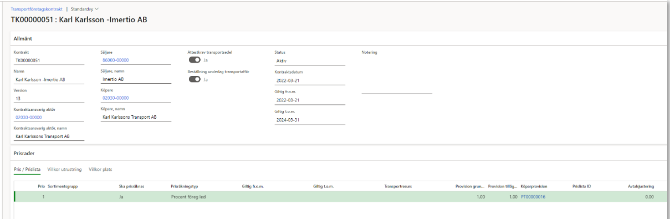Image resolution: width=670 pixels, height=219 pixels.
Task: Click Köpare, namn field Karl Karlssons Transport AB
Action: pos(136,117)
